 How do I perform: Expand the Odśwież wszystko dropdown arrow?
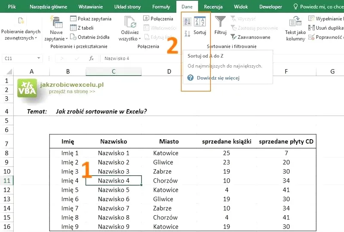[x=139, y=39]
